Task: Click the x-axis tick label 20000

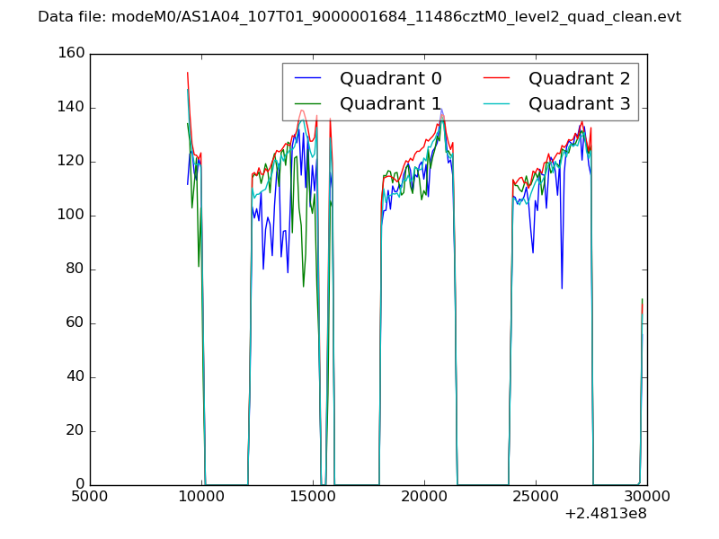Action: (x=424, y=497)
